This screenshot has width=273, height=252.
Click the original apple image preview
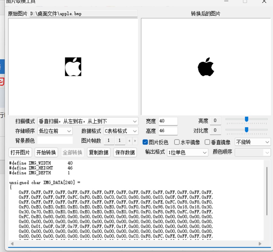click(73, 67)
